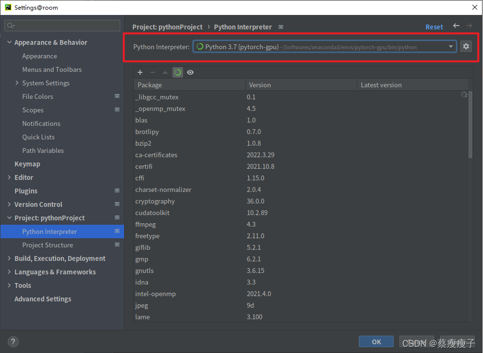Click the project icon next to Scopes

coord(117,109)
